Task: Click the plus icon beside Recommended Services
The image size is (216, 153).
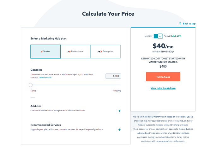Action: click(119, 130)
